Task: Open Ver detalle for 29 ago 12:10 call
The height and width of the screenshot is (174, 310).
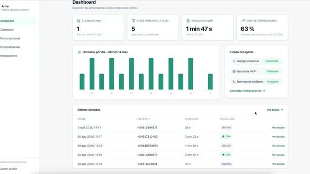Action: 279,155
